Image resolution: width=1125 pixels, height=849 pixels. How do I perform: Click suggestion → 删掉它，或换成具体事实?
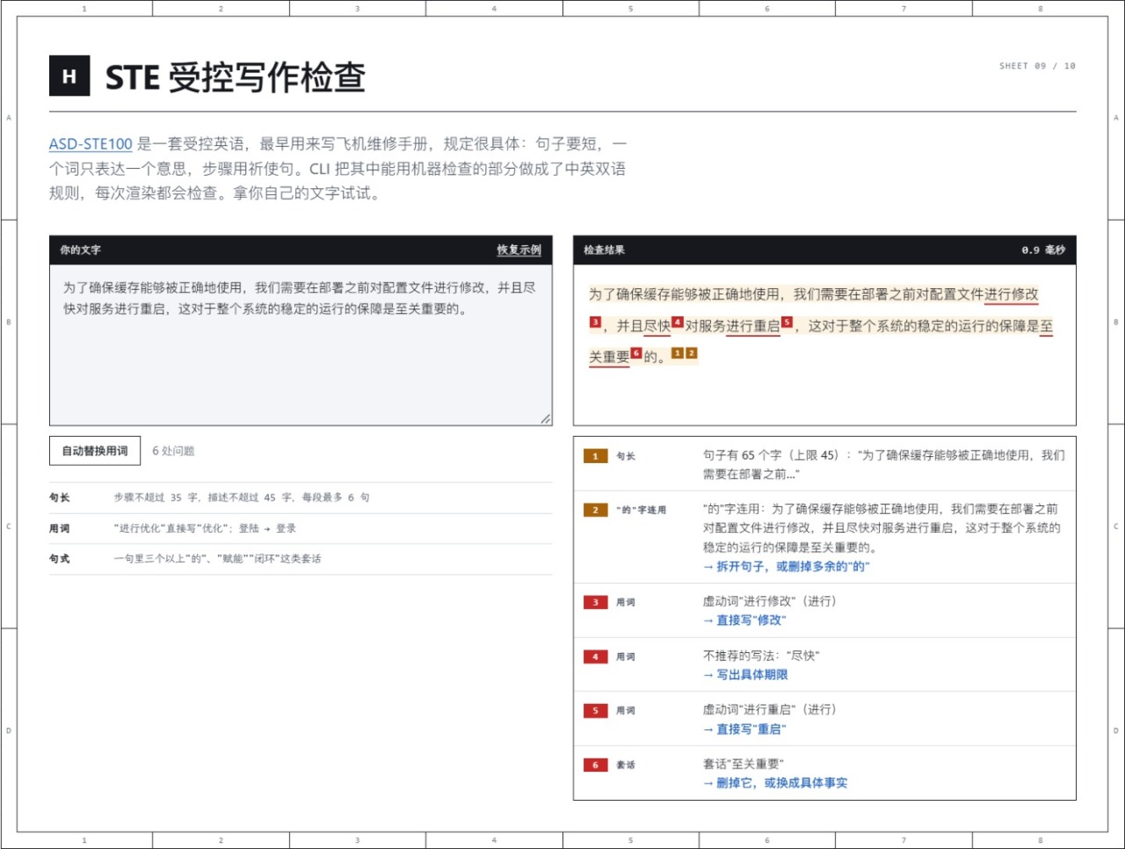pos(775,783)
